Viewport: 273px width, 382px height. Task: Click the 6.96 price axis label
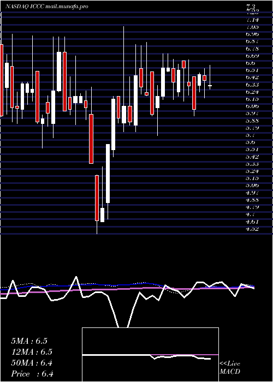(252, 34)
